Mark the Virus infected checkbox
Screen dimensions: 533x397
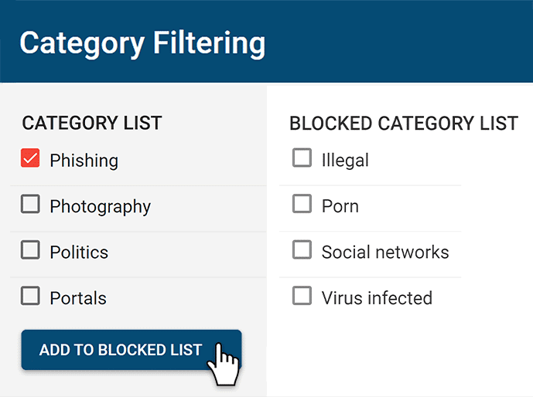point(302,296)
